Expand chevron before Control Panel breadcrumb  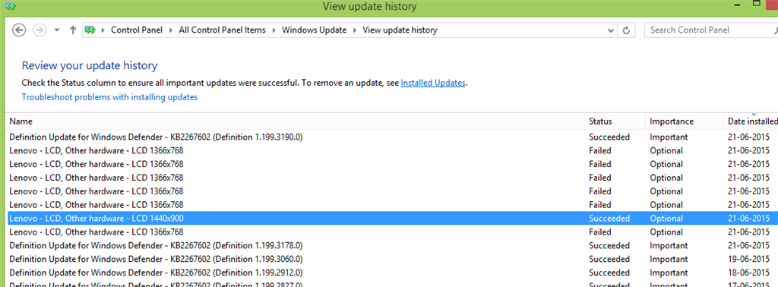(103, 30)
